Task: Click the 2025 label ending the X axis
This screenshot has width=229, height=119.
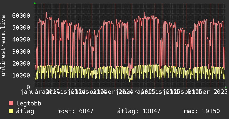Action: tap(221, 92)
